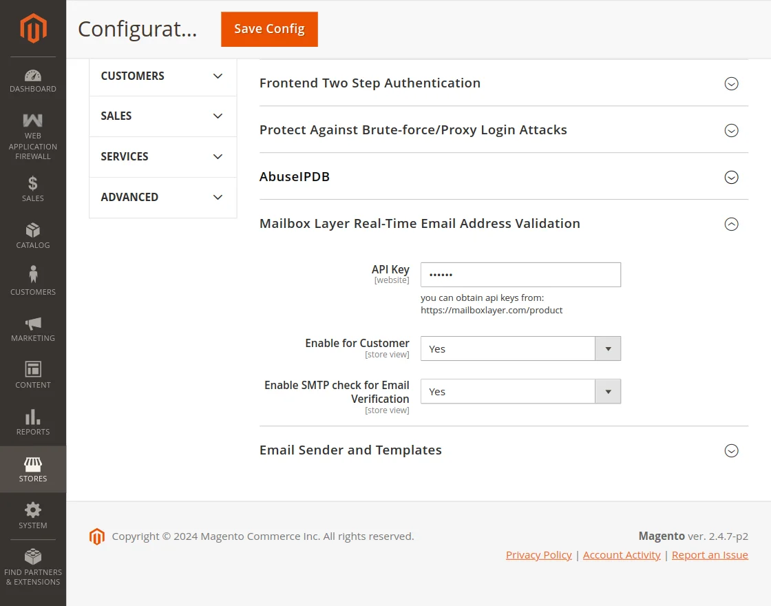Open the Sales section in the sidebar
771x606 pixels.
click(x=32, y=189)
